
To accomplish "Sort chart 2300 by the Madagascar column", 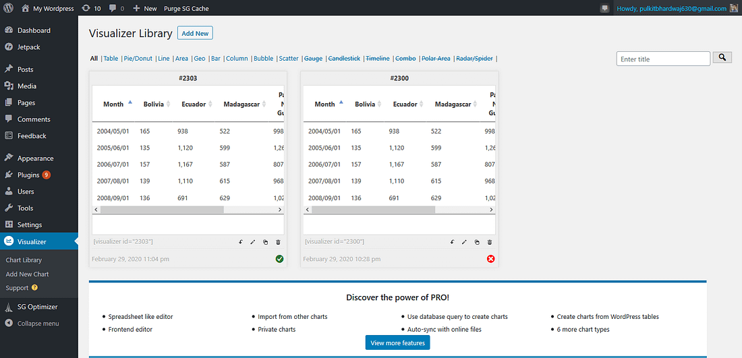I will pyautogui.click(x=453, y=104).
